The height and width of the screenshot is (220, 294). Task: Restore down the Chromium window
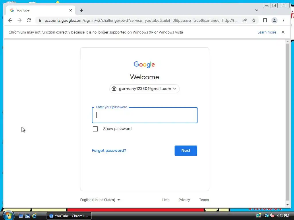pos(274,6)
